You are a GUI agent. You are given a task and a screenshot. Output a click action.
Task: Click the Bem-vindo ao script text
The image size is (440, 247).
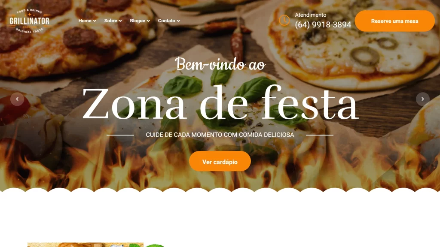pos(220,64)
